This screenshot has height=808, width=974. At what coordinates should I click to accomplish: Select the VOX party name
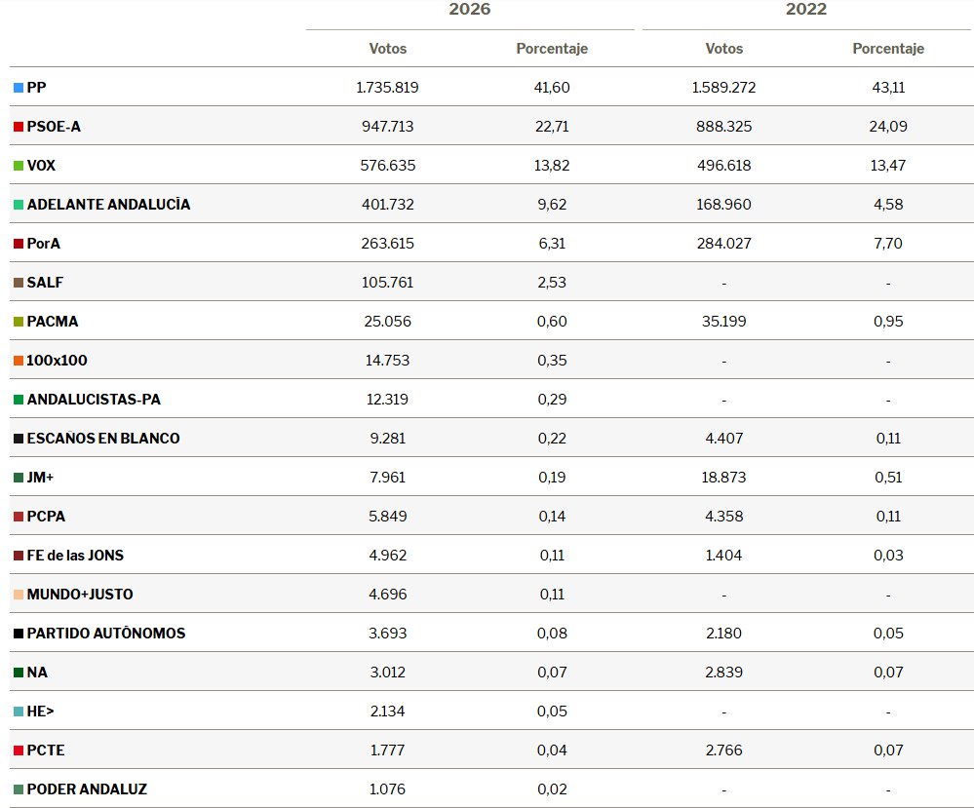click(x=41, y=166)
